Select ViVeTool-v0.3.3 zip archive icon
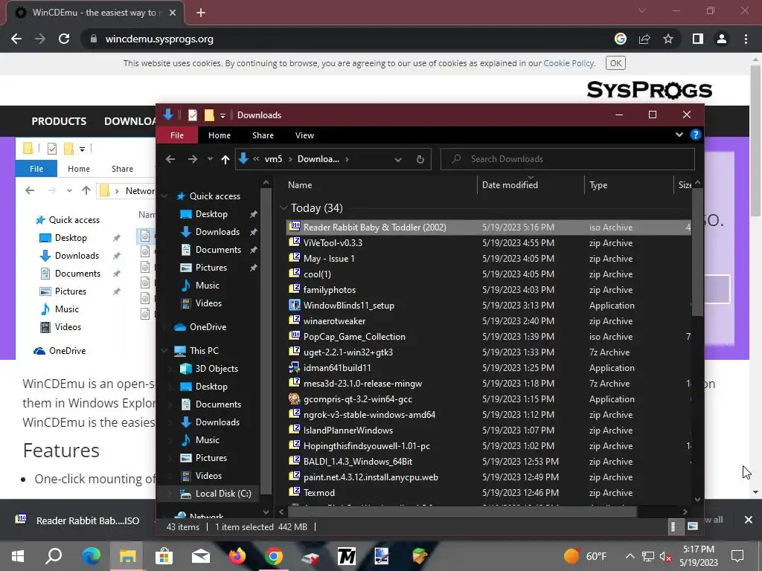This screenshot has height=571, width=762. (295, 242)
